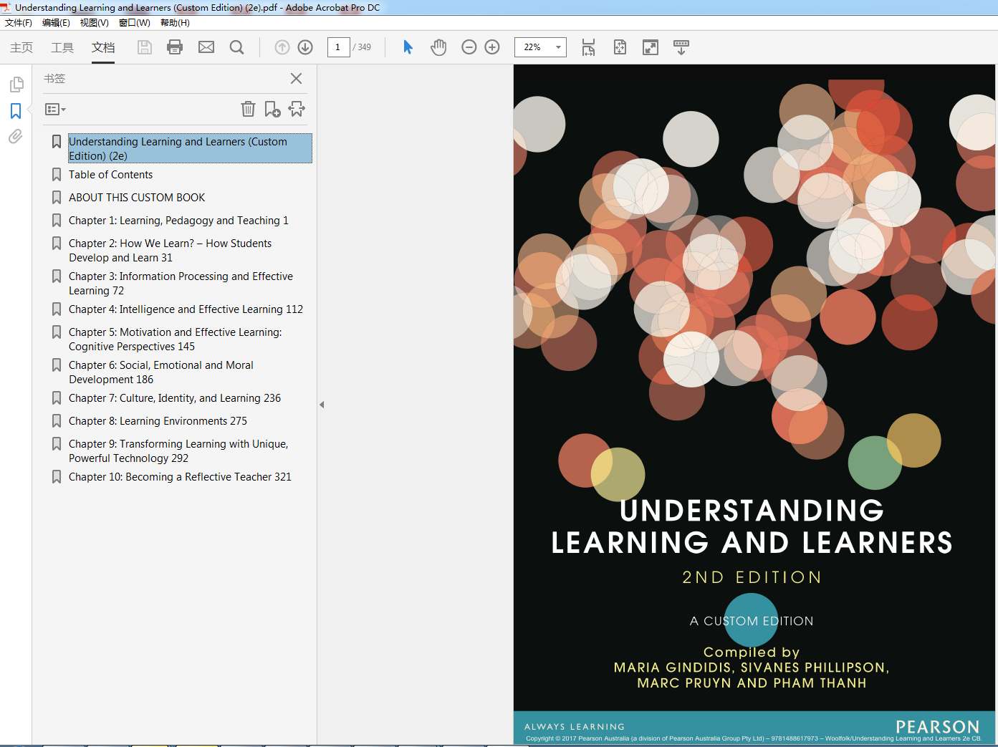Viewport: 998px width, 747px height.
Task: Click the Read mode keyboard-arrow icon
Action: pos(681,47)
